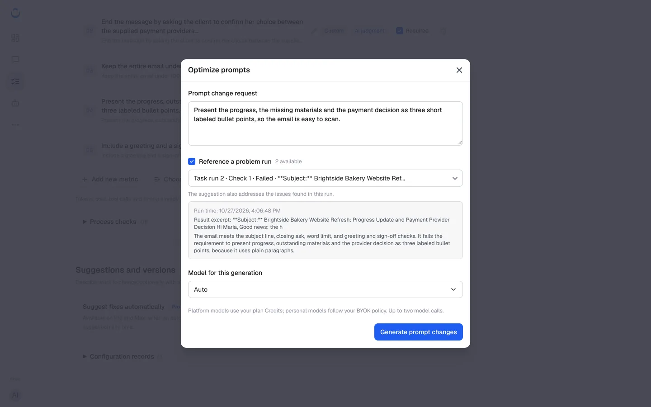The image size is (651, 407).
Task: Click the Run time 10/27/2026 text
Action: (x=237, y=211)
